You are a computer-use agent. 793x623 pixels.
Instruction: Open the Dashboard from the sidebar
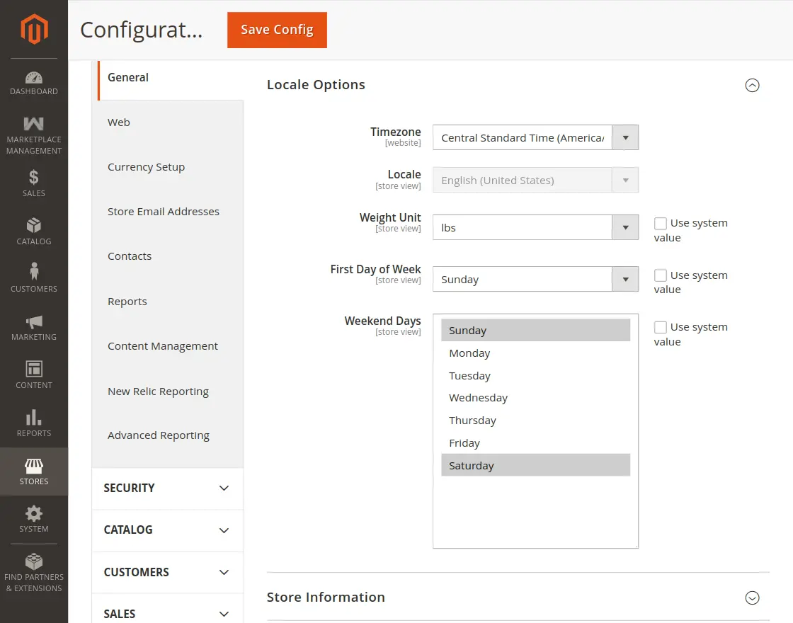[33, 79]
